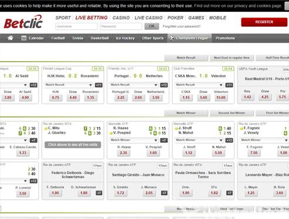Viewport: 289px width, 219px height.
Task: Expand Match Result dropdown for HJK Helsinki match
Action: pyautogui.click(x=69, y=85)
